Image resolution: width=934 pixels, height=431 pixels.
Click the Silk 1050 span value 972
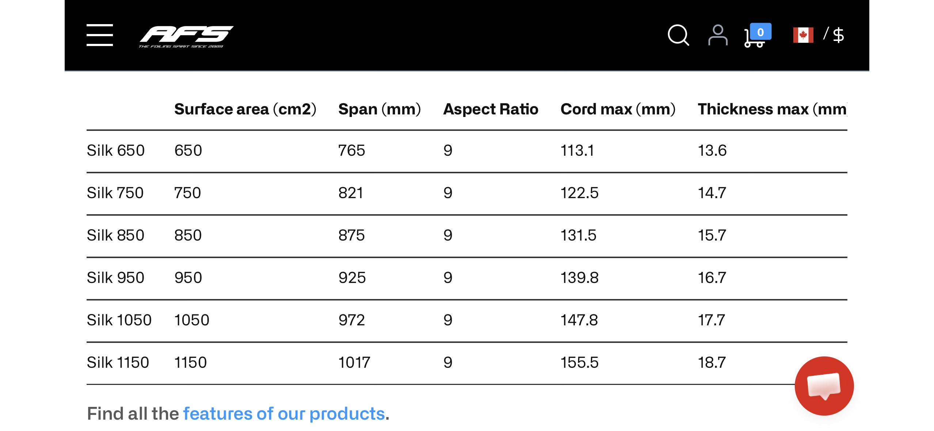[352, 320]
